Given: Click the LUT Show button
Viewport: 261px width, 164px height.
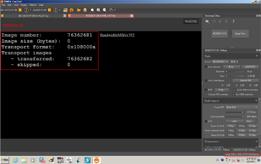Looking at the screenshot, I should pos(250,121).
